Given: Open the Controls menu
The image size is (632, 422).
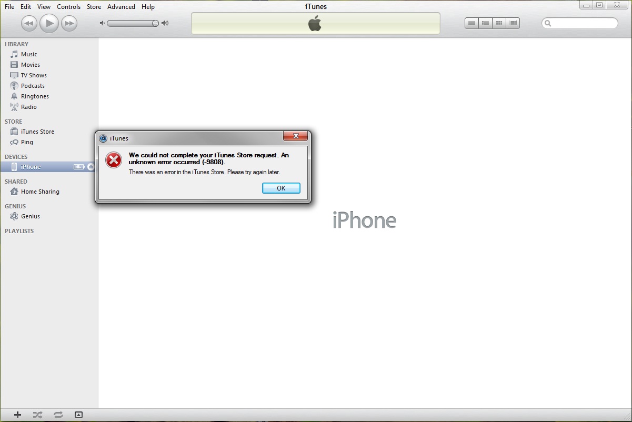Looking at the screenshot, I should click(x=69, y=7).
